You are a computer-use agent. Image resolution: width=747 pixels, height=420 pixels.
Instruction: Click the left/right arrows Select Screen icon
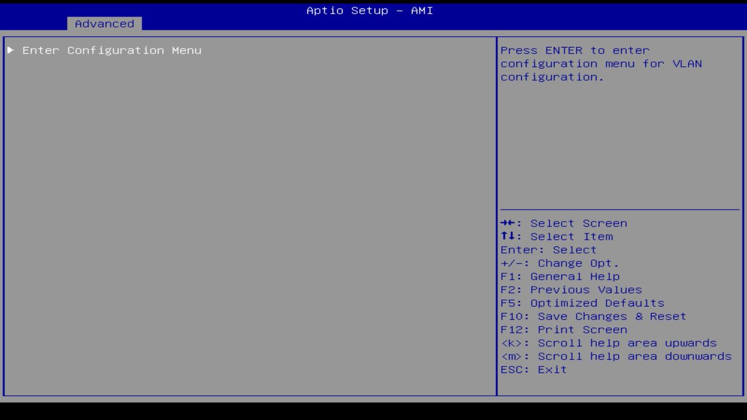pyautogui.click(x=507, y=223)
